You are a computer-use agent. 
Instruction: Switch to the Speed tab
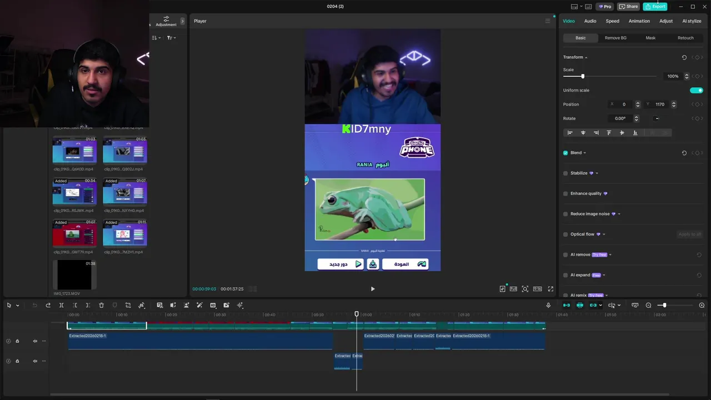(x=612, y=21)
